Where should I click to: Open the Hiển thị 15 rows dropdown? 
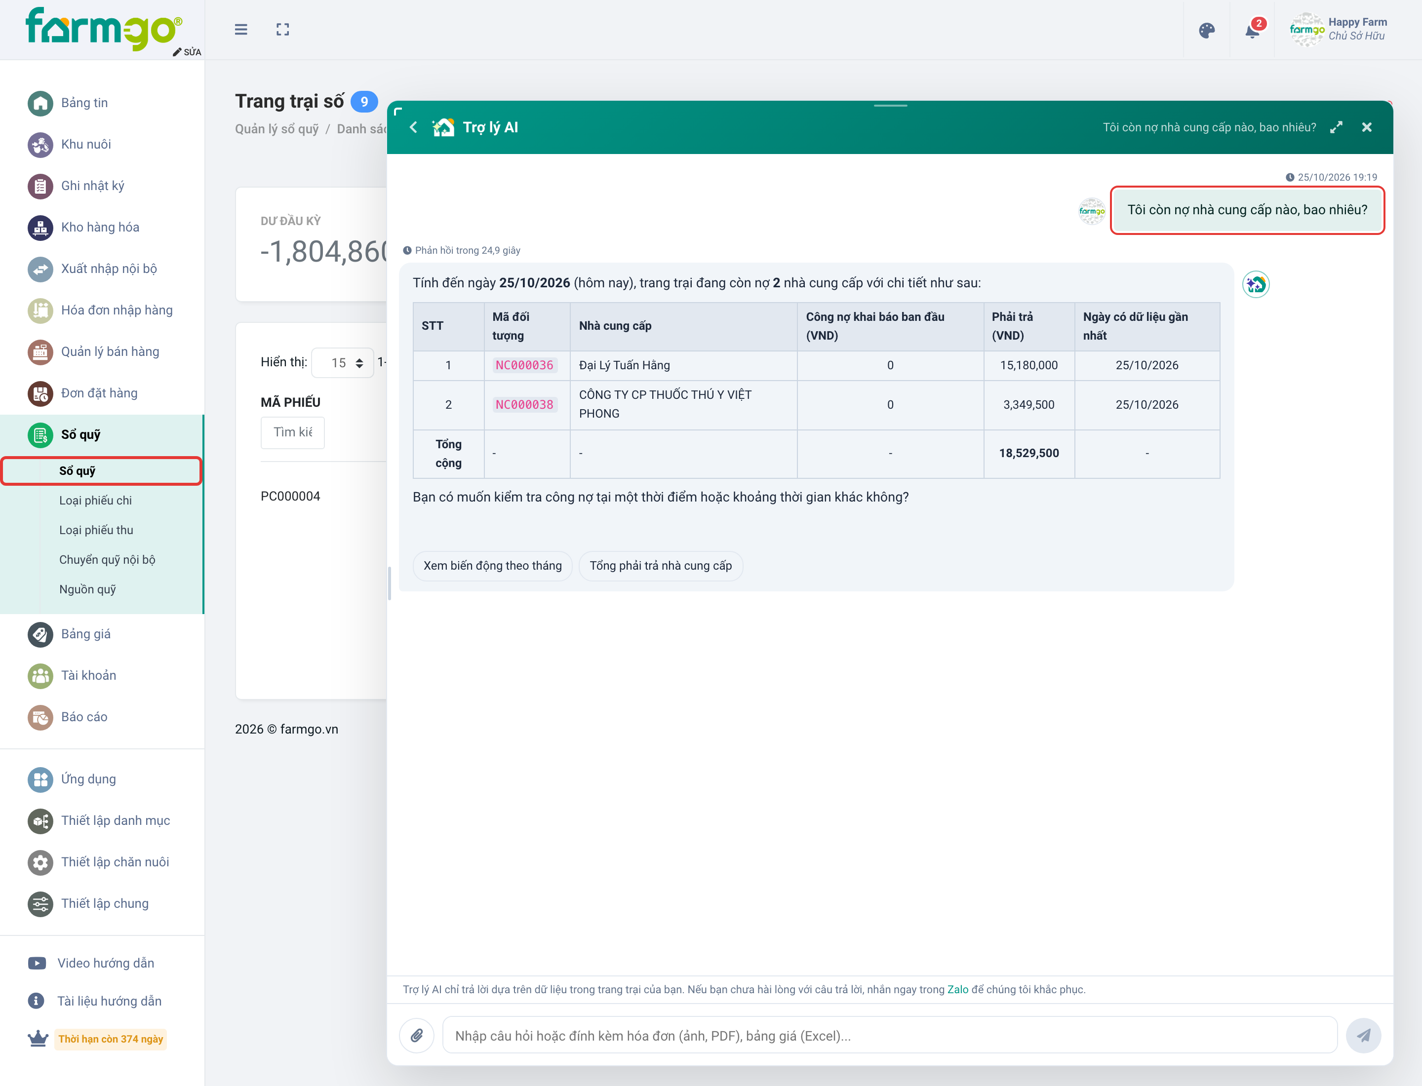(x=343, y=363)
